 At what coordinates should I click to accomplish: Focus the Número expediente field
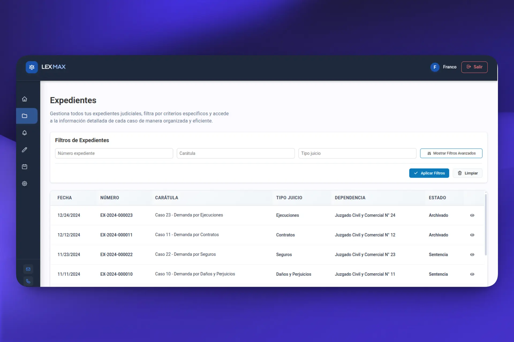point(114,153)
